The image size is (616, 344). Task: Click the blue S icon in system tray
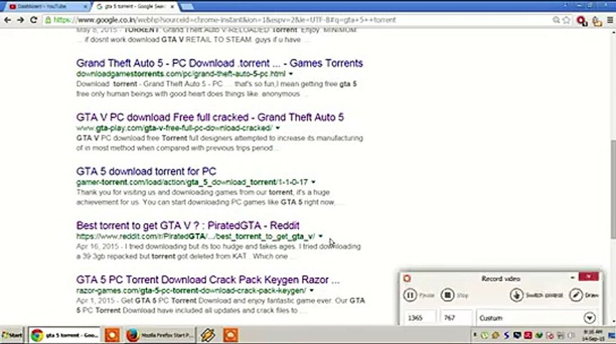[506, 335]
